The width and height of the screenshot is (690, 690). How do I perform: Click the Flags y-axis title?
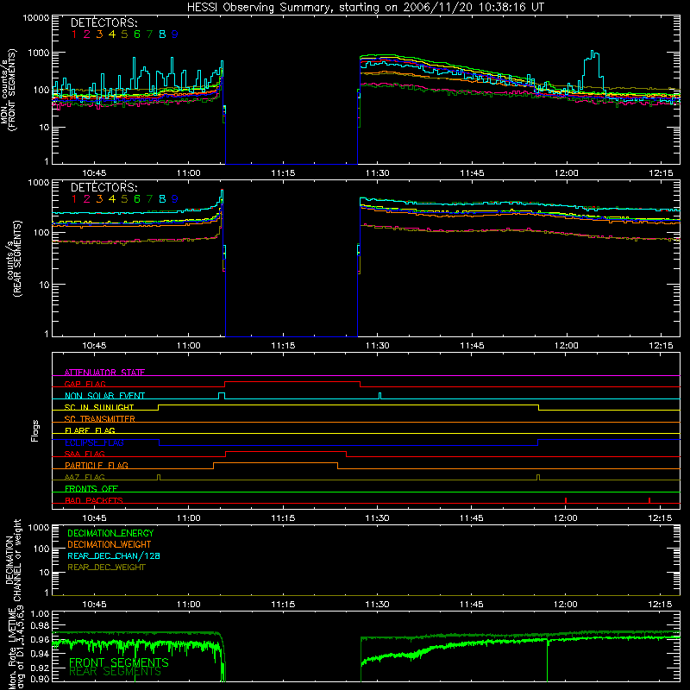tap(34, 430)
